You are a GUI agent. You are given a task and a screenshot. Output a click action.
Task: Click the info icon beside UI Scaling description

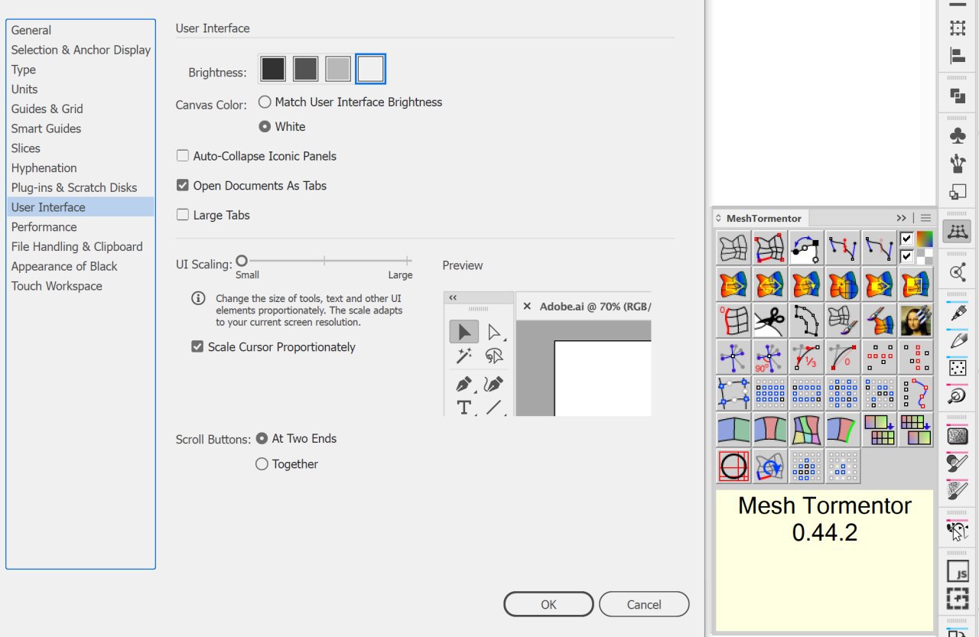click(198, 298)
